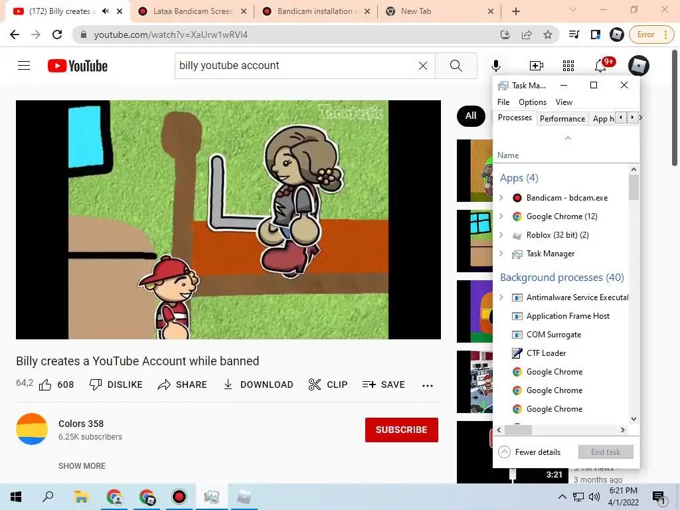Open File Explorer from the taskbar
The height and width of the screenshot is (510, 680).
81,497
